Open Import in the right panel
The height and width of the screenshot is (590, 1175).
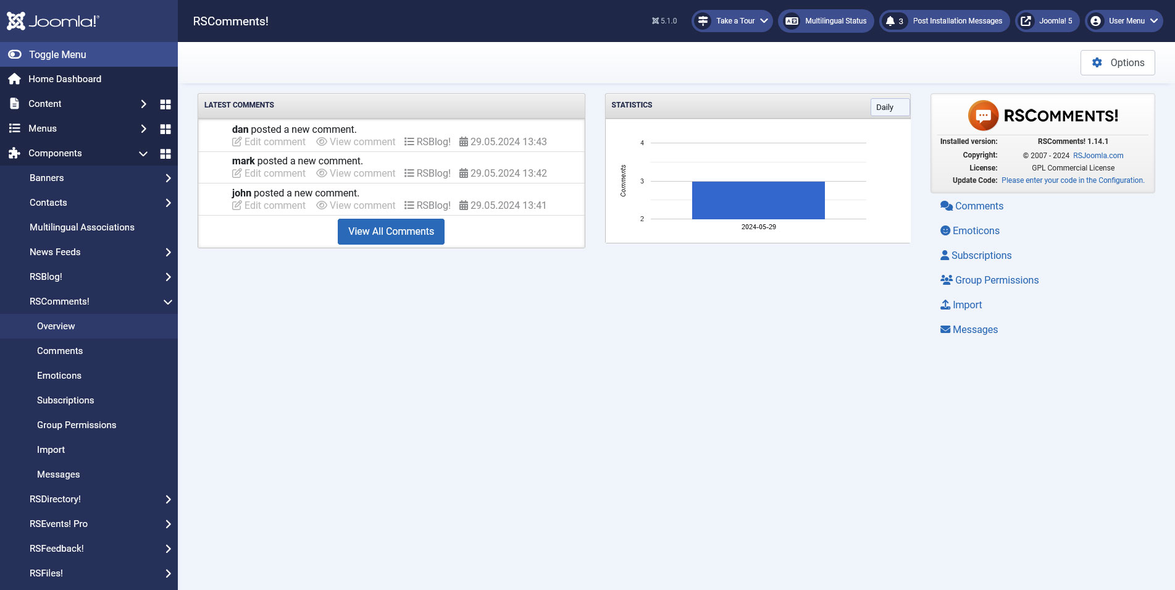[961, 305]
